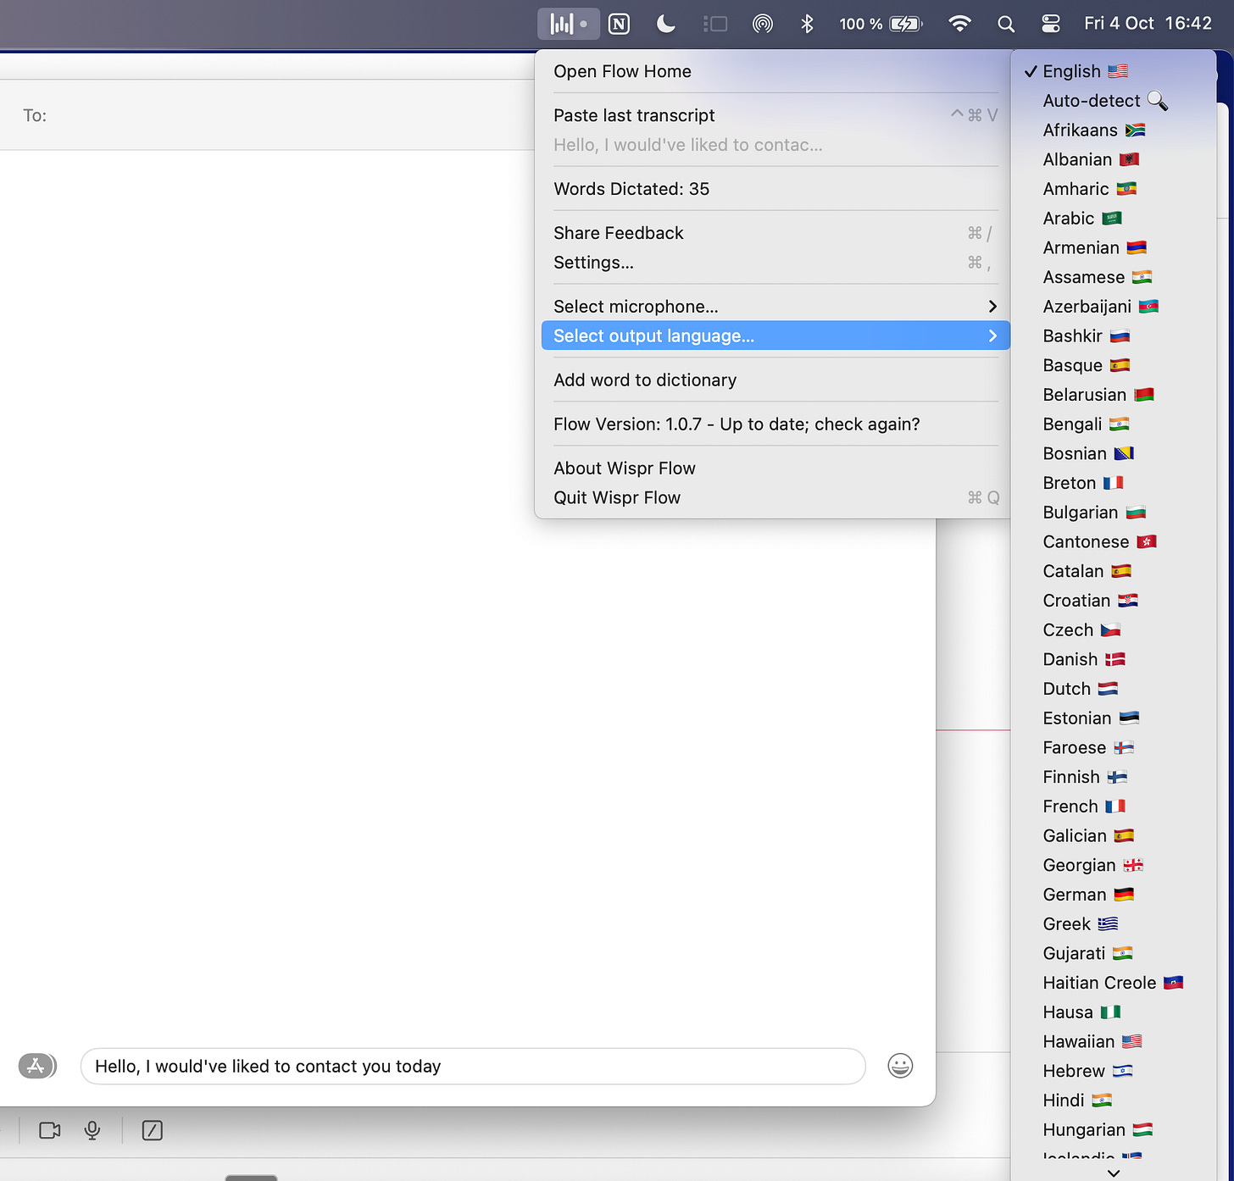Choose Estonian in language list
This screenshot has height=1181, width=1234.
[x=1114, y=718]
